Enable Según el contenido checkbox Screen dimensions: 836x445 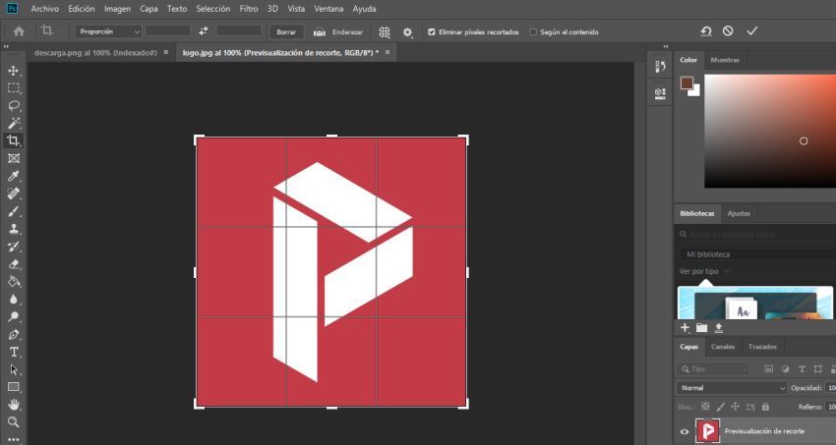click(x=533, y=32)
